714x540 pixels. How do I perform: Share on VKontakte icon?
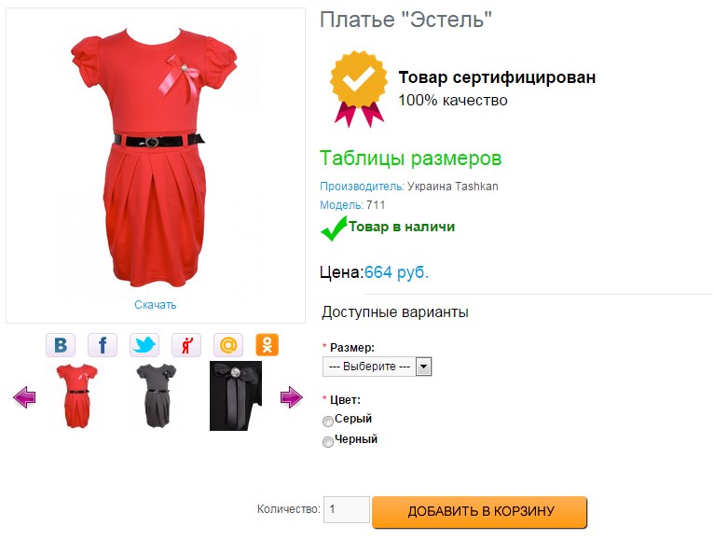[x=60, y=345]
